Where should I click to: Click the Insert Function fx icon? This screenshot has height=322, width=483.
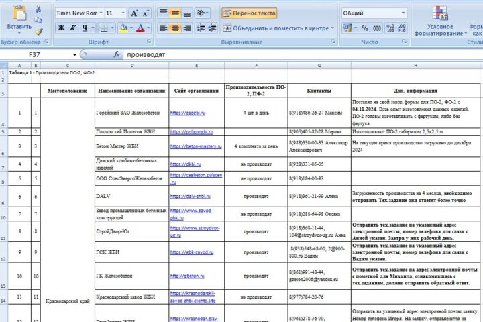tap(117, 54)
